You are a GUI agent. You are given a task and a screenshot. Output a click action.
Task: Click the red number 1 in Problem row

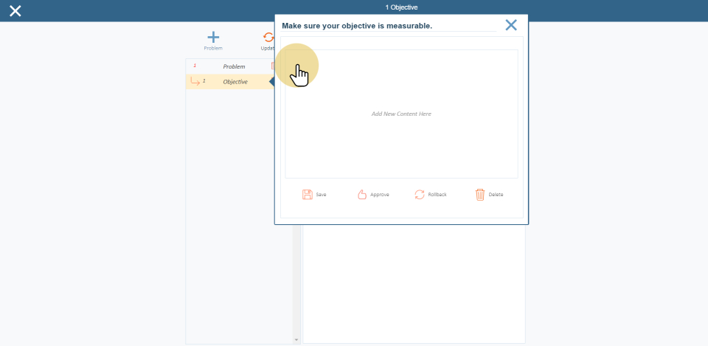pos(195,66)
